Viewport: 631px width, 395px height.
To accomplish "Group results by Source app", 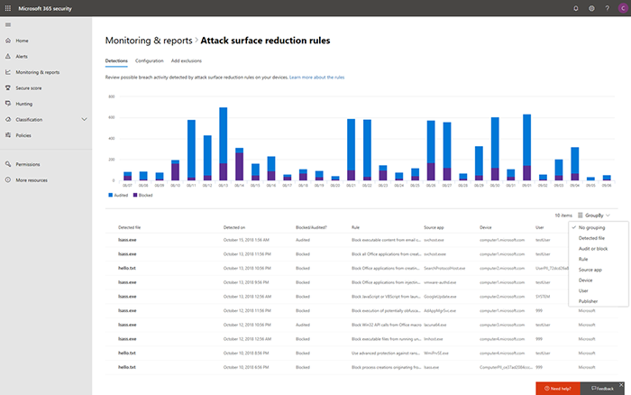I will click(x=591, y=270).
